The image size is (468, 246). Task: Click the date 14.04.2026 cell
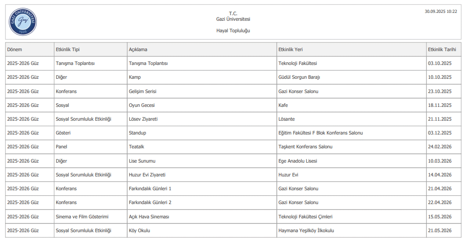[439, 175]
